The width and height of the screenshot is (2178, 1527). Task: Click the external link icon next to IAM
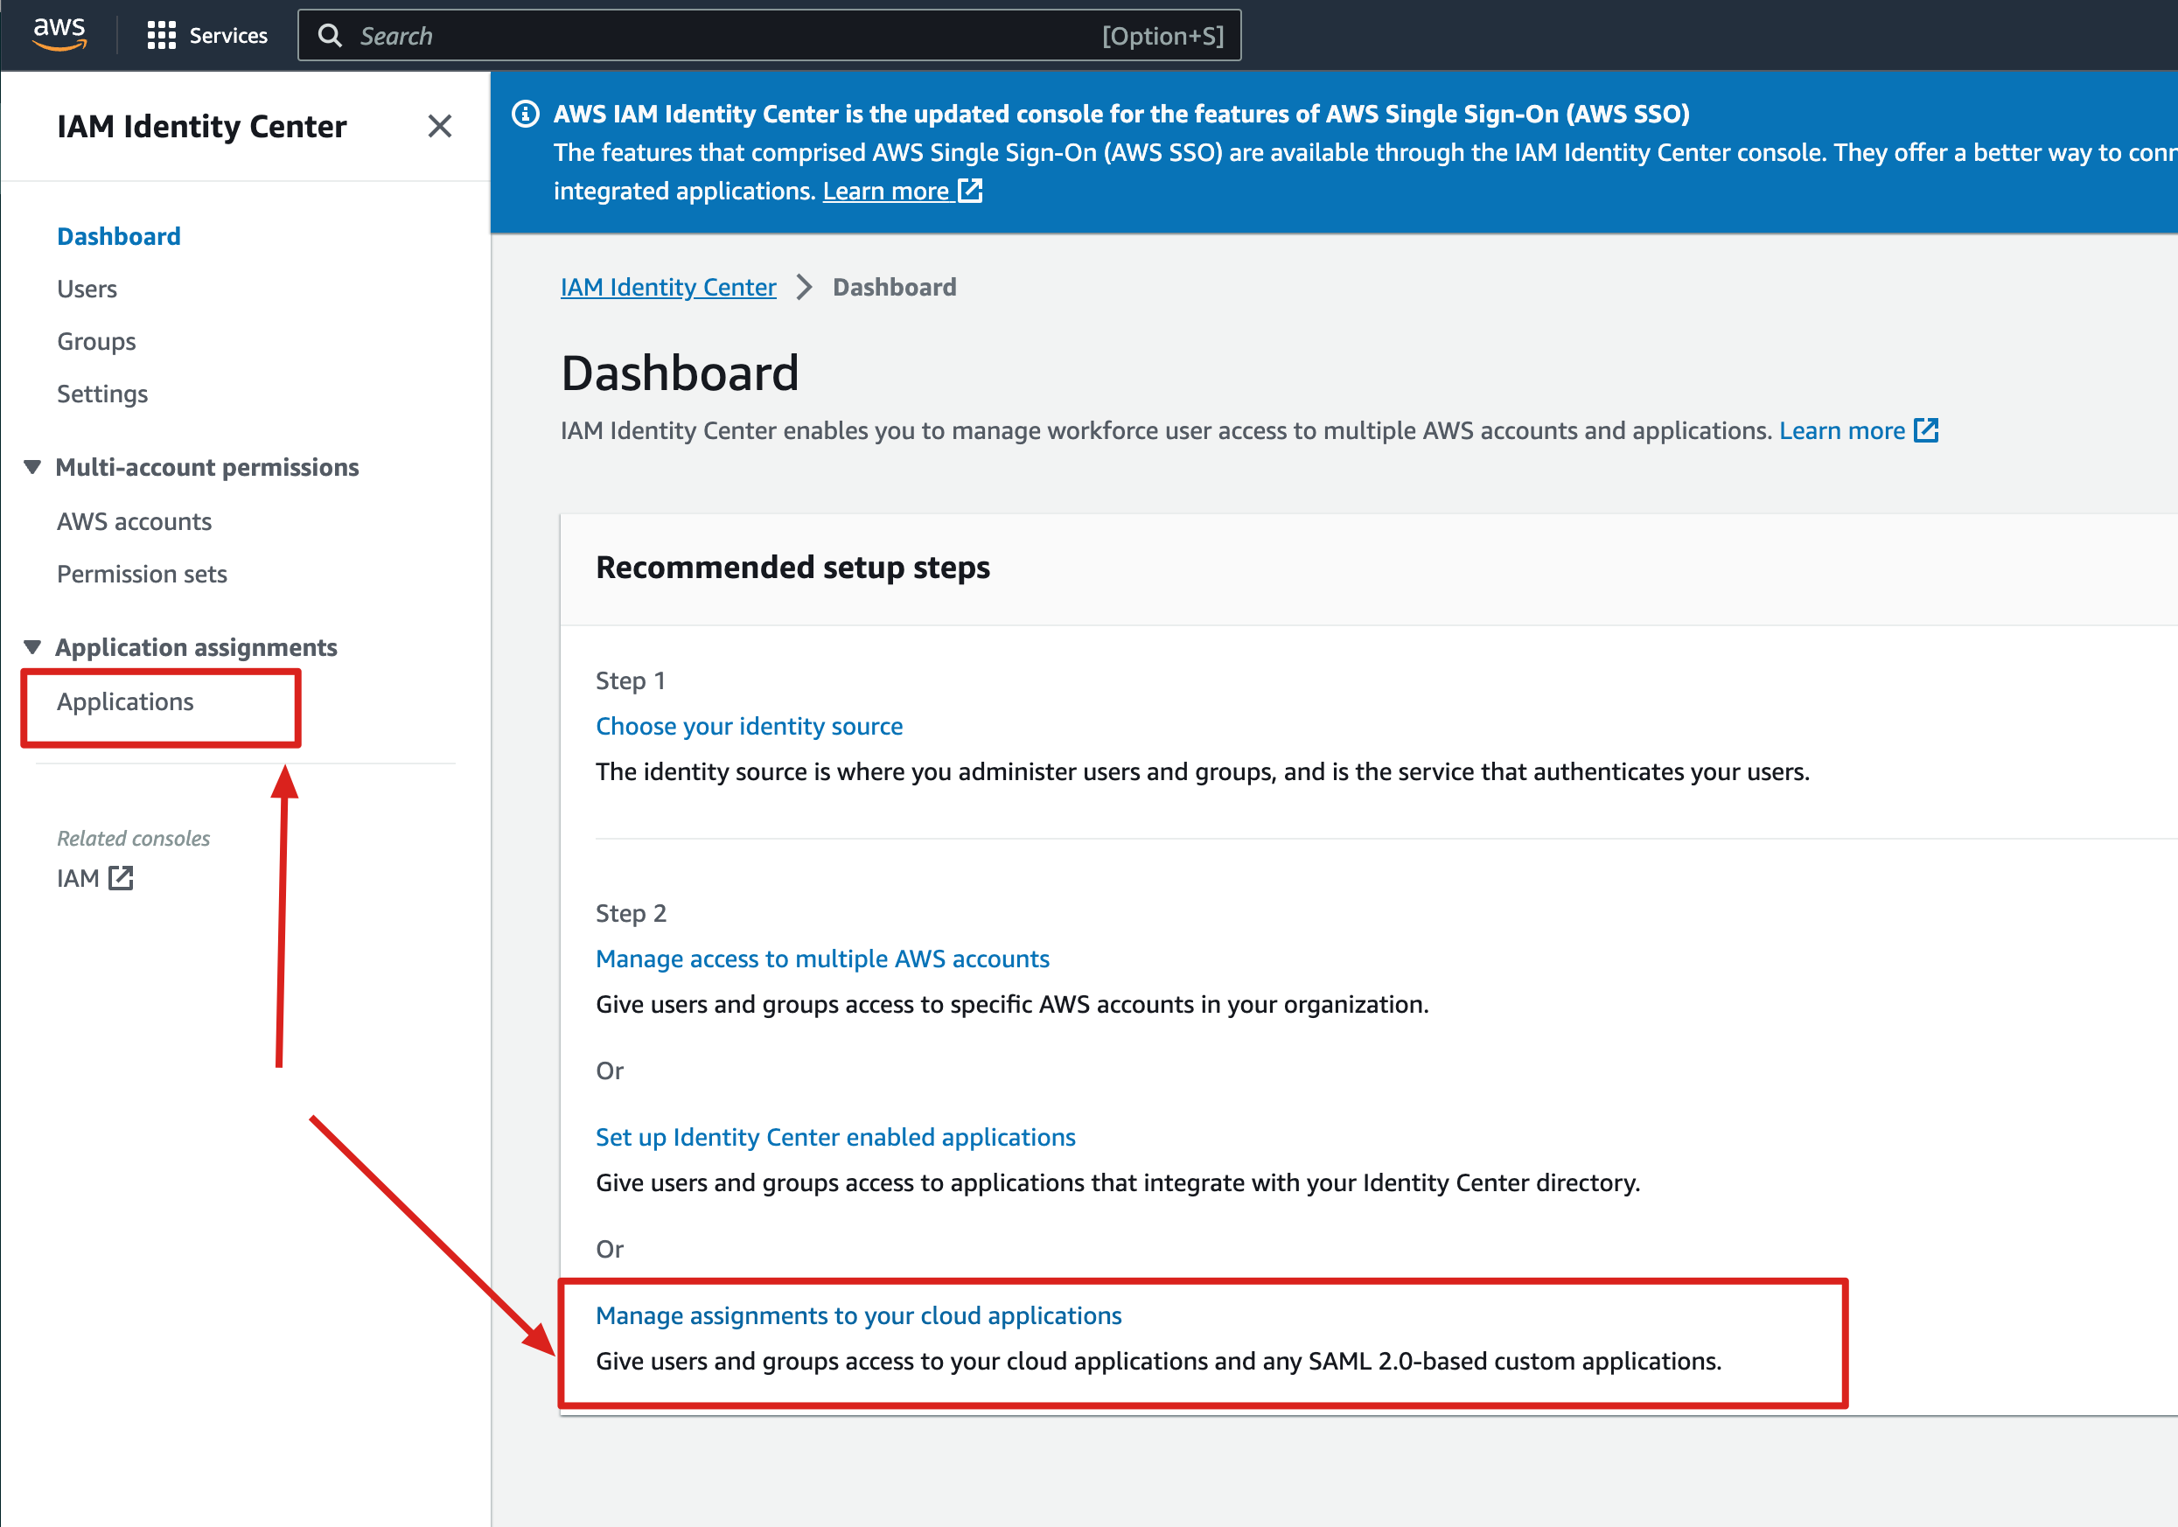tap(121, 877)
